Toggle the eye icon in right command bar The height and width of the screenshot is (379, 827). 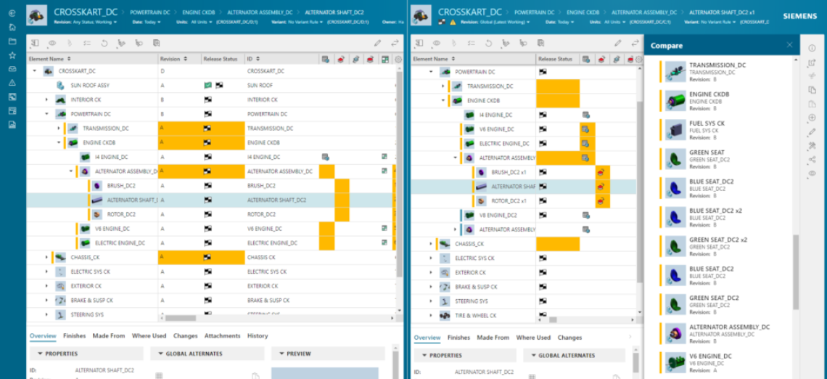(x=812, y=174)
